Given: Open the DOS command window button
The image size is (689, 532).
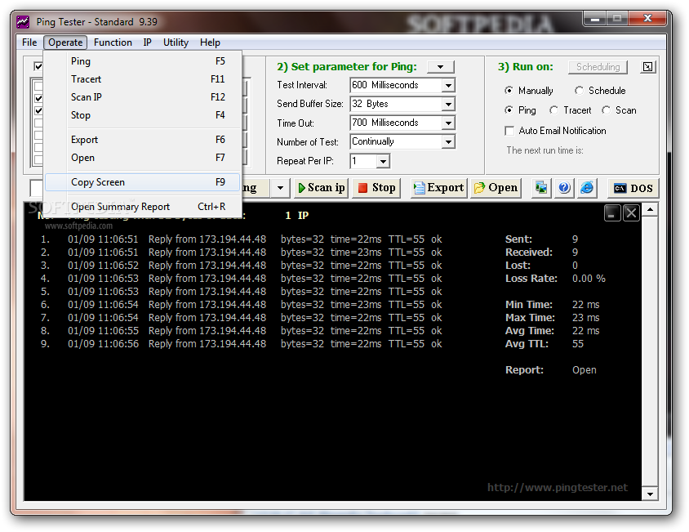Looking at the screenshot, I should [x=633, y=188].
